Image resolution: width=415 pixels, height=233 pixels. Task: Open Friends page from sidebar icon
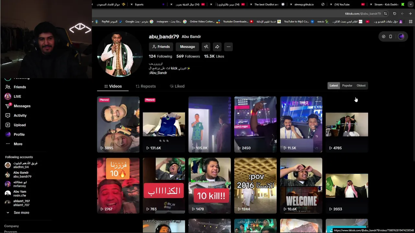8,87
